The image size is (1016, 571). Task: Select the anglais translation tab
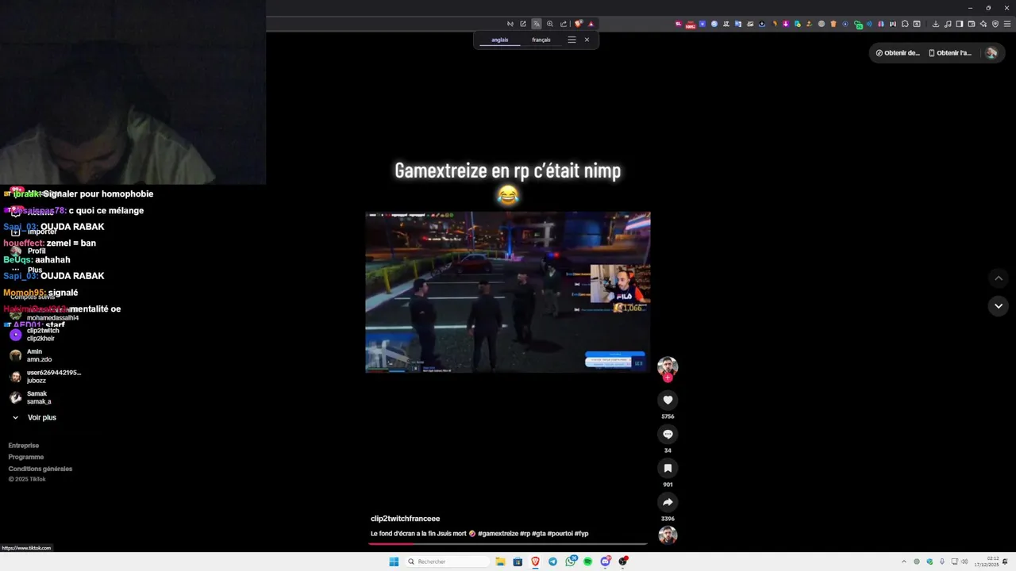click(x=500, y=40)
